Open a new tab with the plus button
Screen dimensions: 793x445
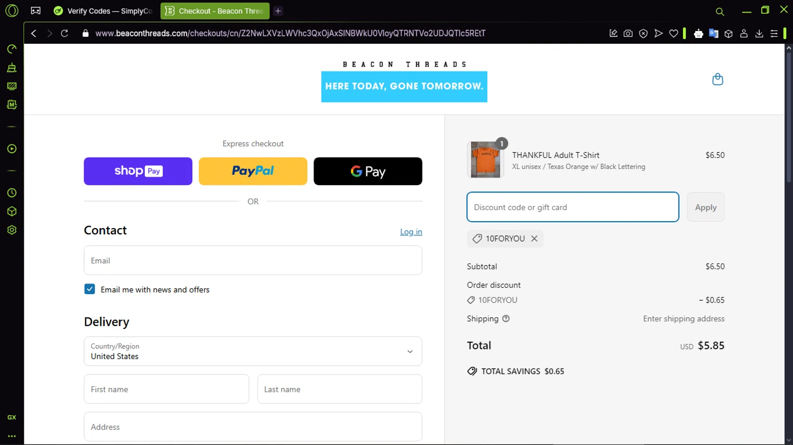[x=278, y=11]
